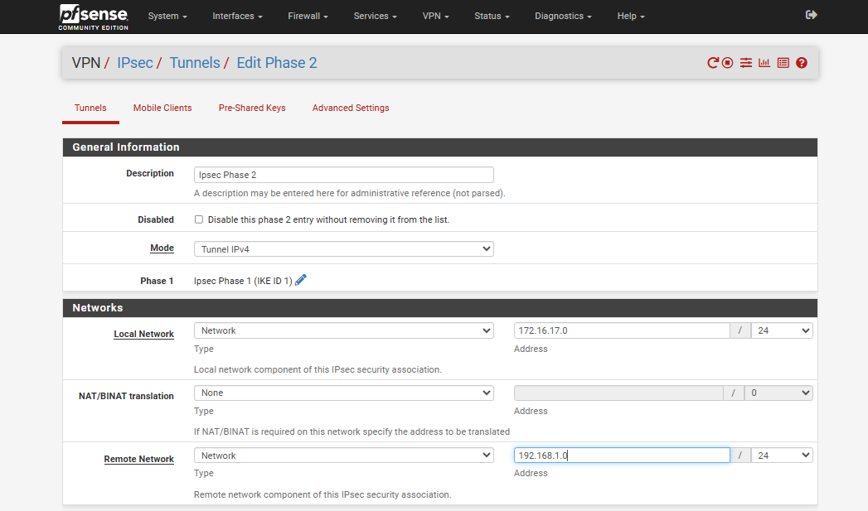The image size is (868, 511).
Task: Open the status bar-chart icon
Action: click(x=764, y=63)
